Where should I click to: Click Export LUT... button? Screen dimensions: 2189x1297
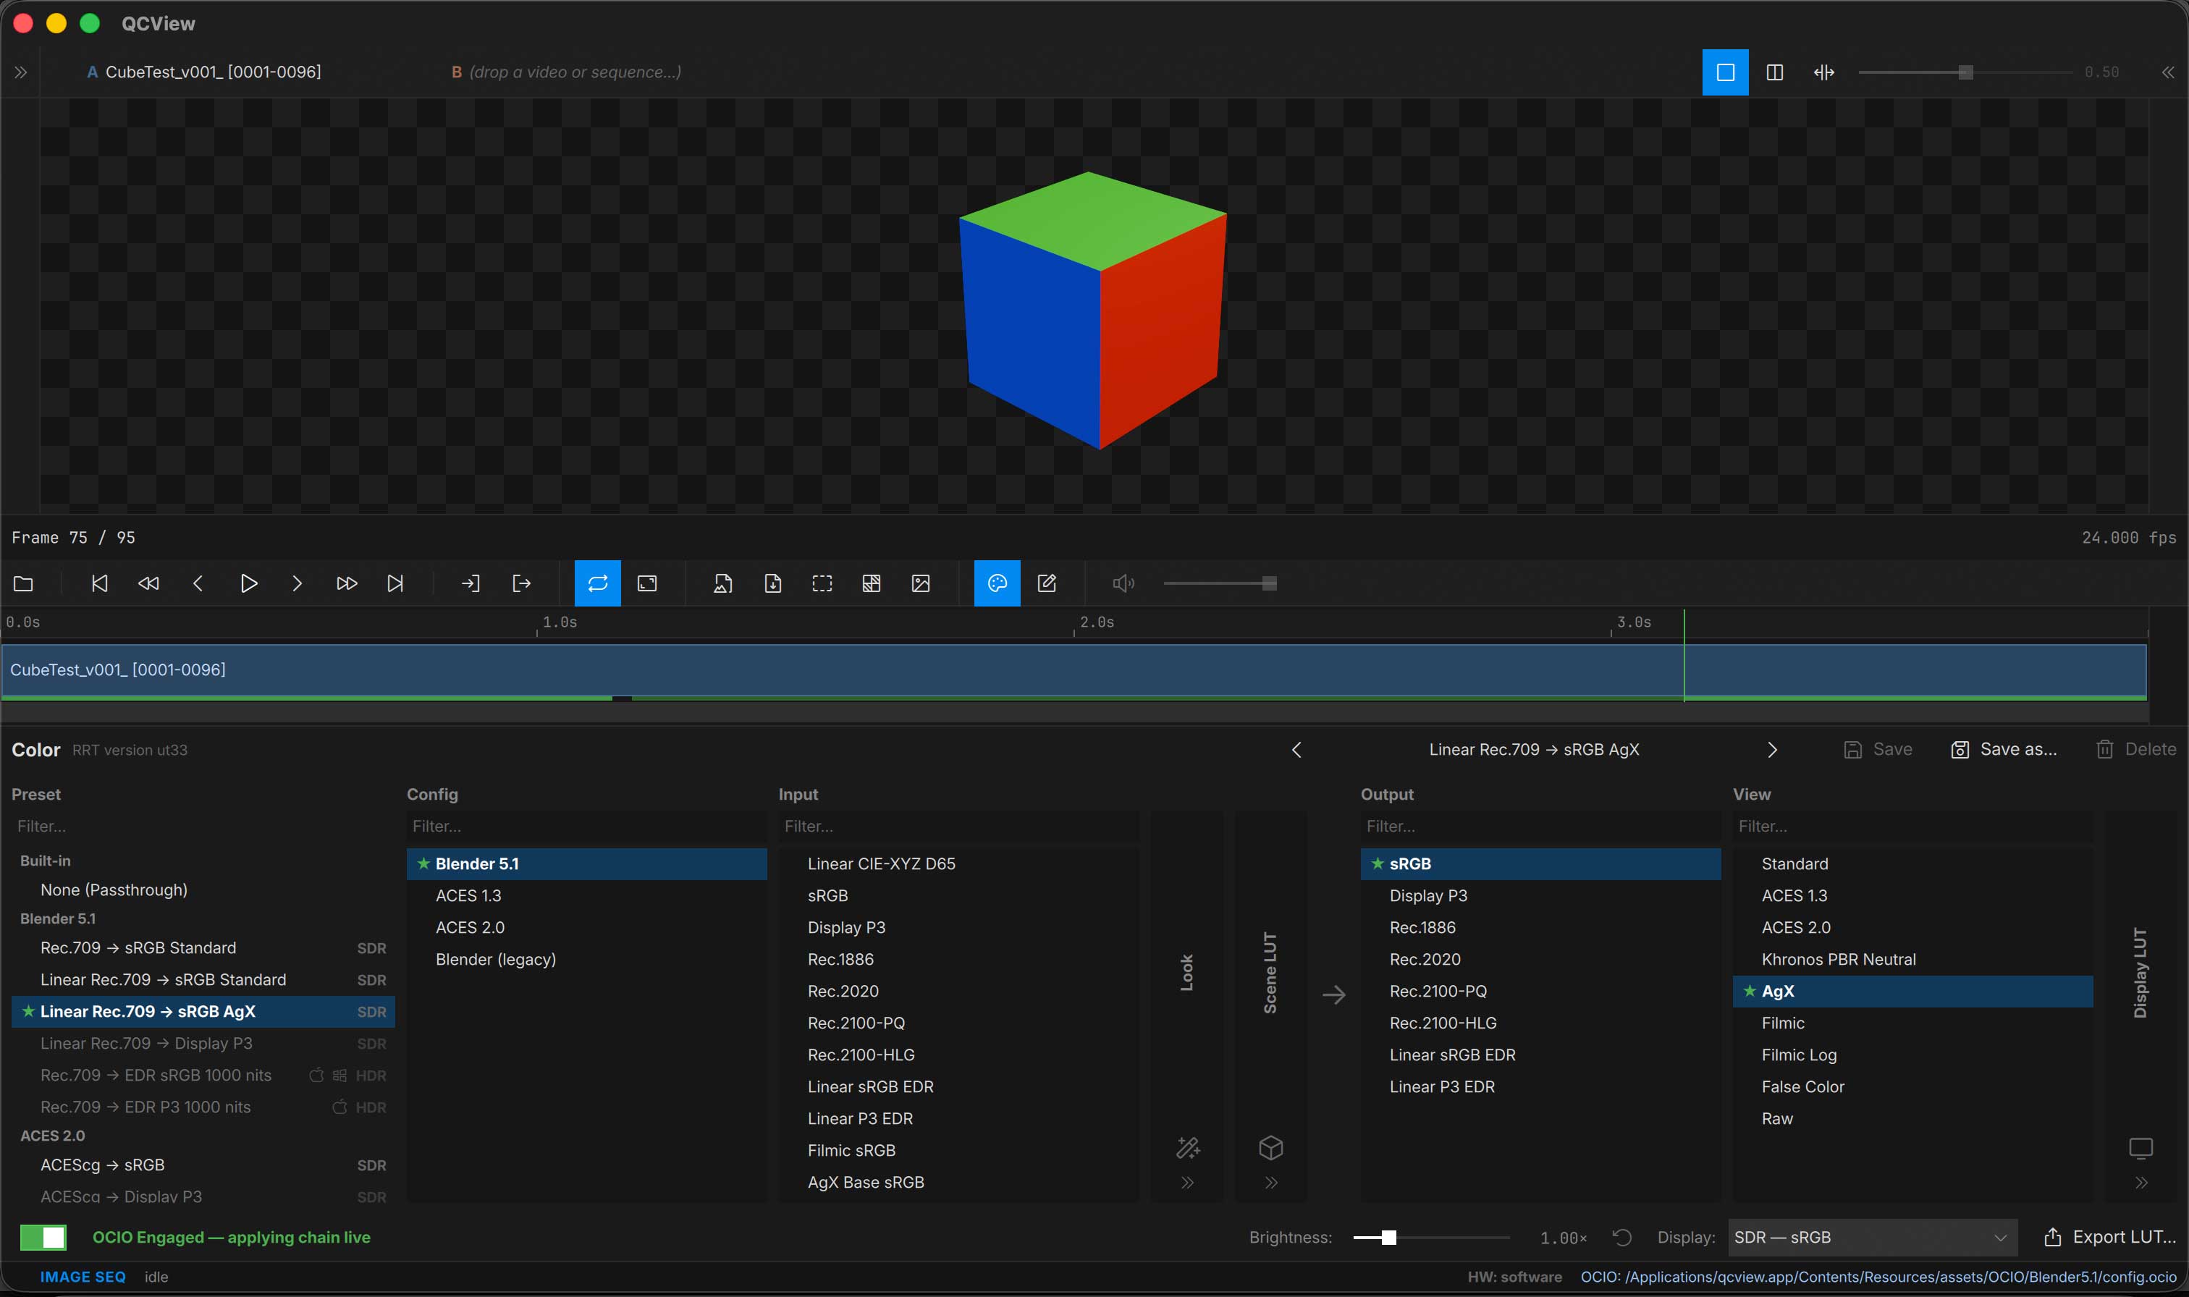coord(2109,1238)
